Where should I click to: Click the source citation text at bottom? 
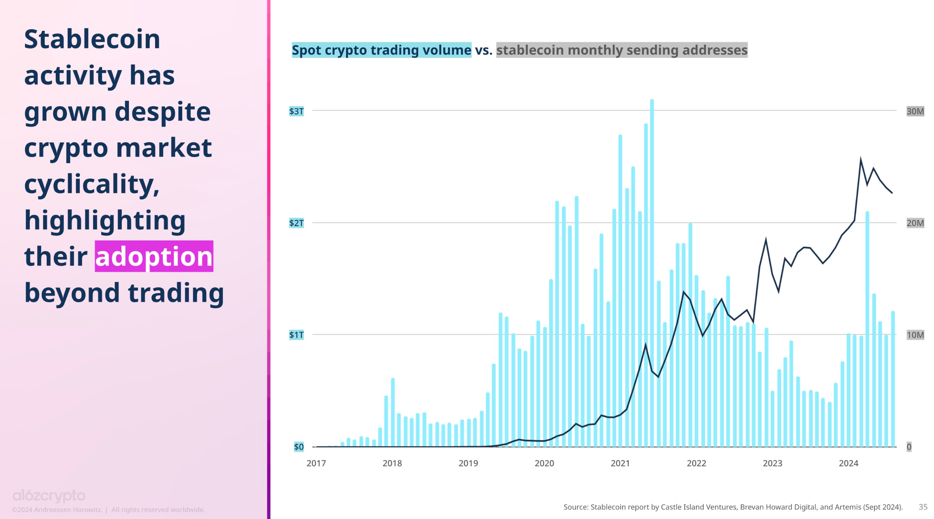point(733,507)
